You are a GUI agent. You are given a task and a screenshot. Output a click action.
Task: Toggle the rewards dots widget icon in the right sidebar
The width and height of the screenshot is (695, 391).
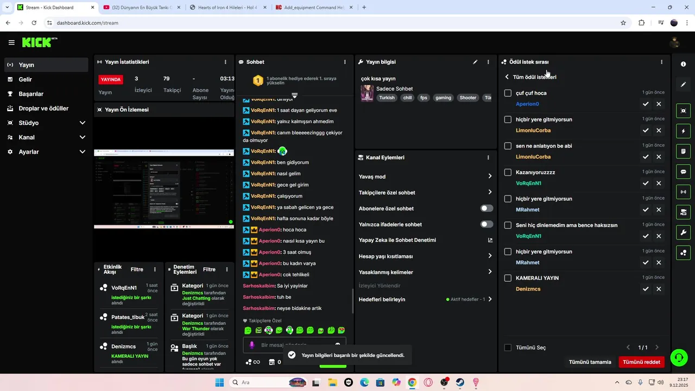click(x=683, y=253)
